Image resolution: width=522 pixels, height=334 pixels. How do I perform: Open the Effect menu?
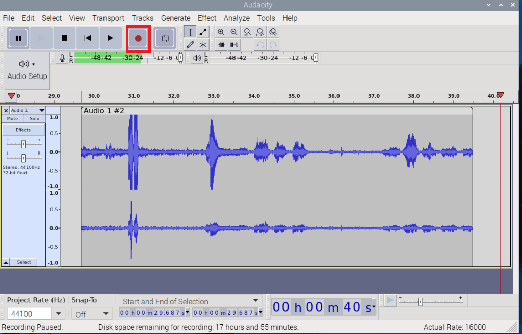pyautogui.click(x=207, y=18)
